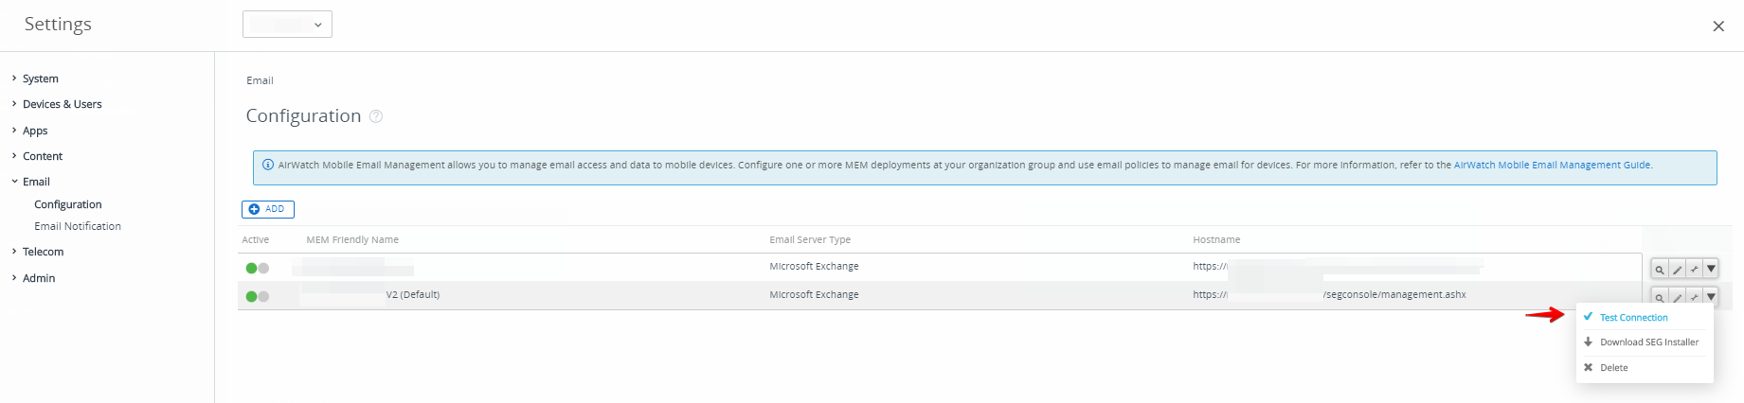Open AirWatch Mobile Email Management Guide link
1744x403 pixels.
1552,166
